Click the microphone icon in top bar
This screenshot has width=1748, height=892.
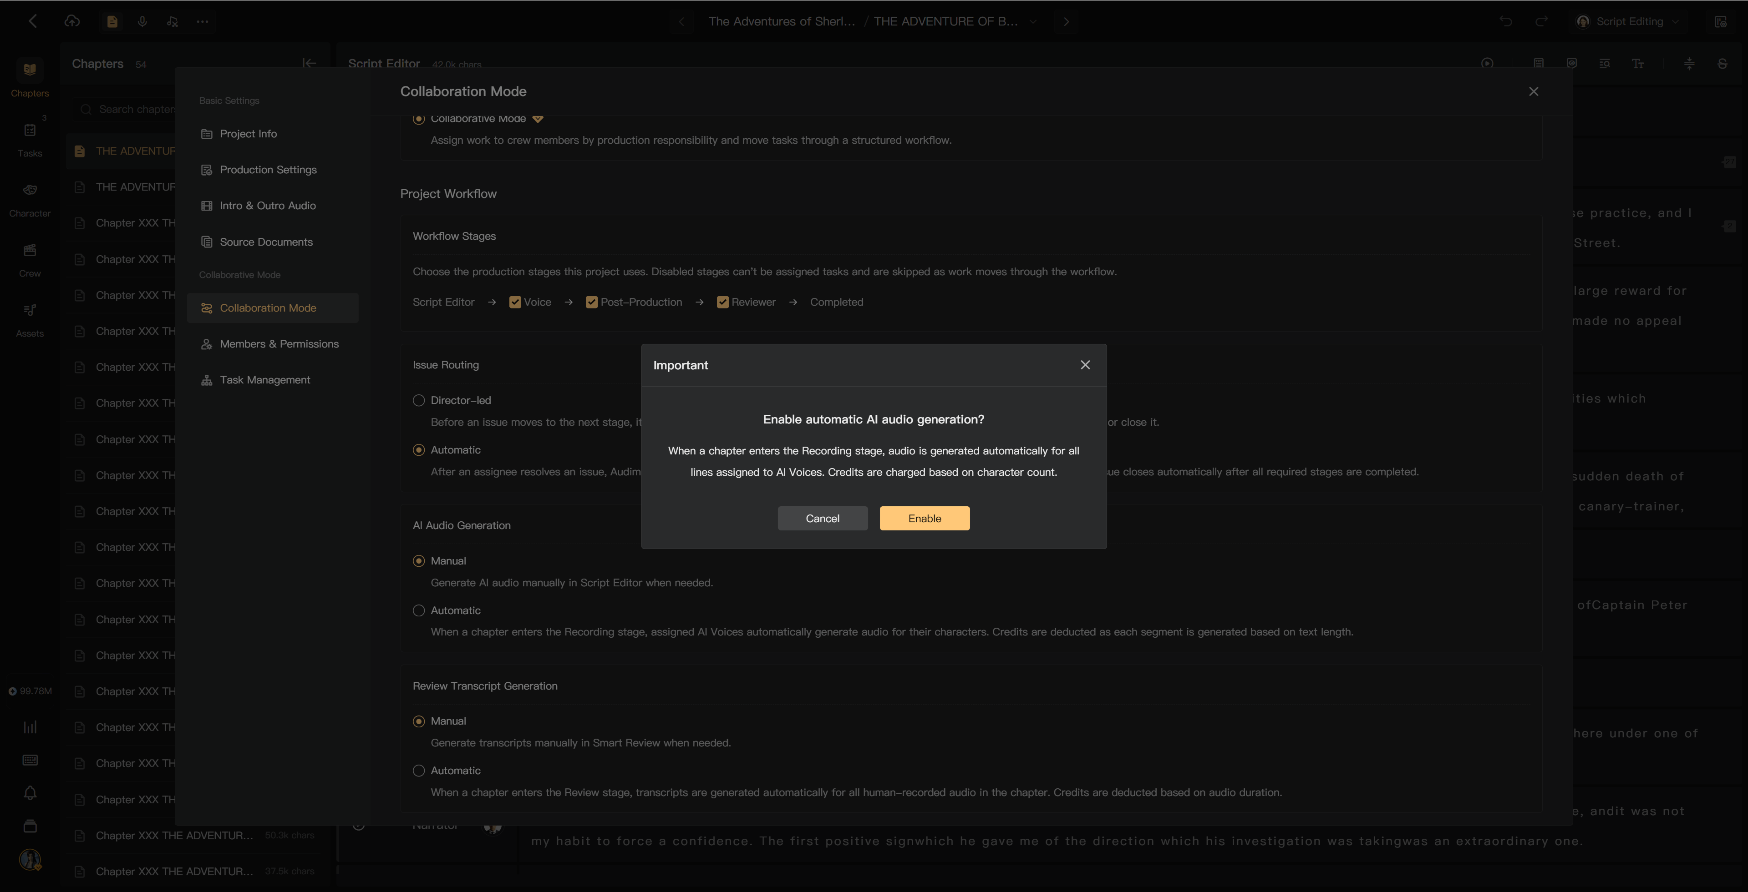[x=142, y=21]
